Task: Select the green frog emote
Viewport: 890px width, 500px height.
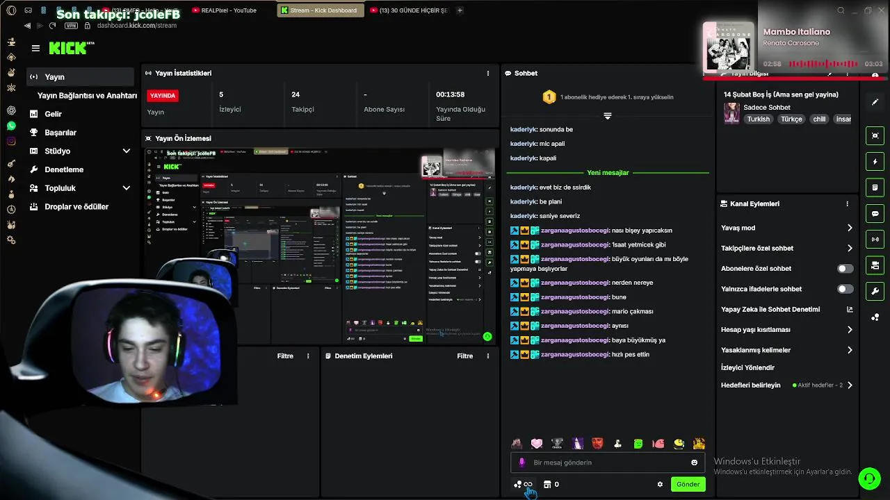Action: [x=638, y=444]
